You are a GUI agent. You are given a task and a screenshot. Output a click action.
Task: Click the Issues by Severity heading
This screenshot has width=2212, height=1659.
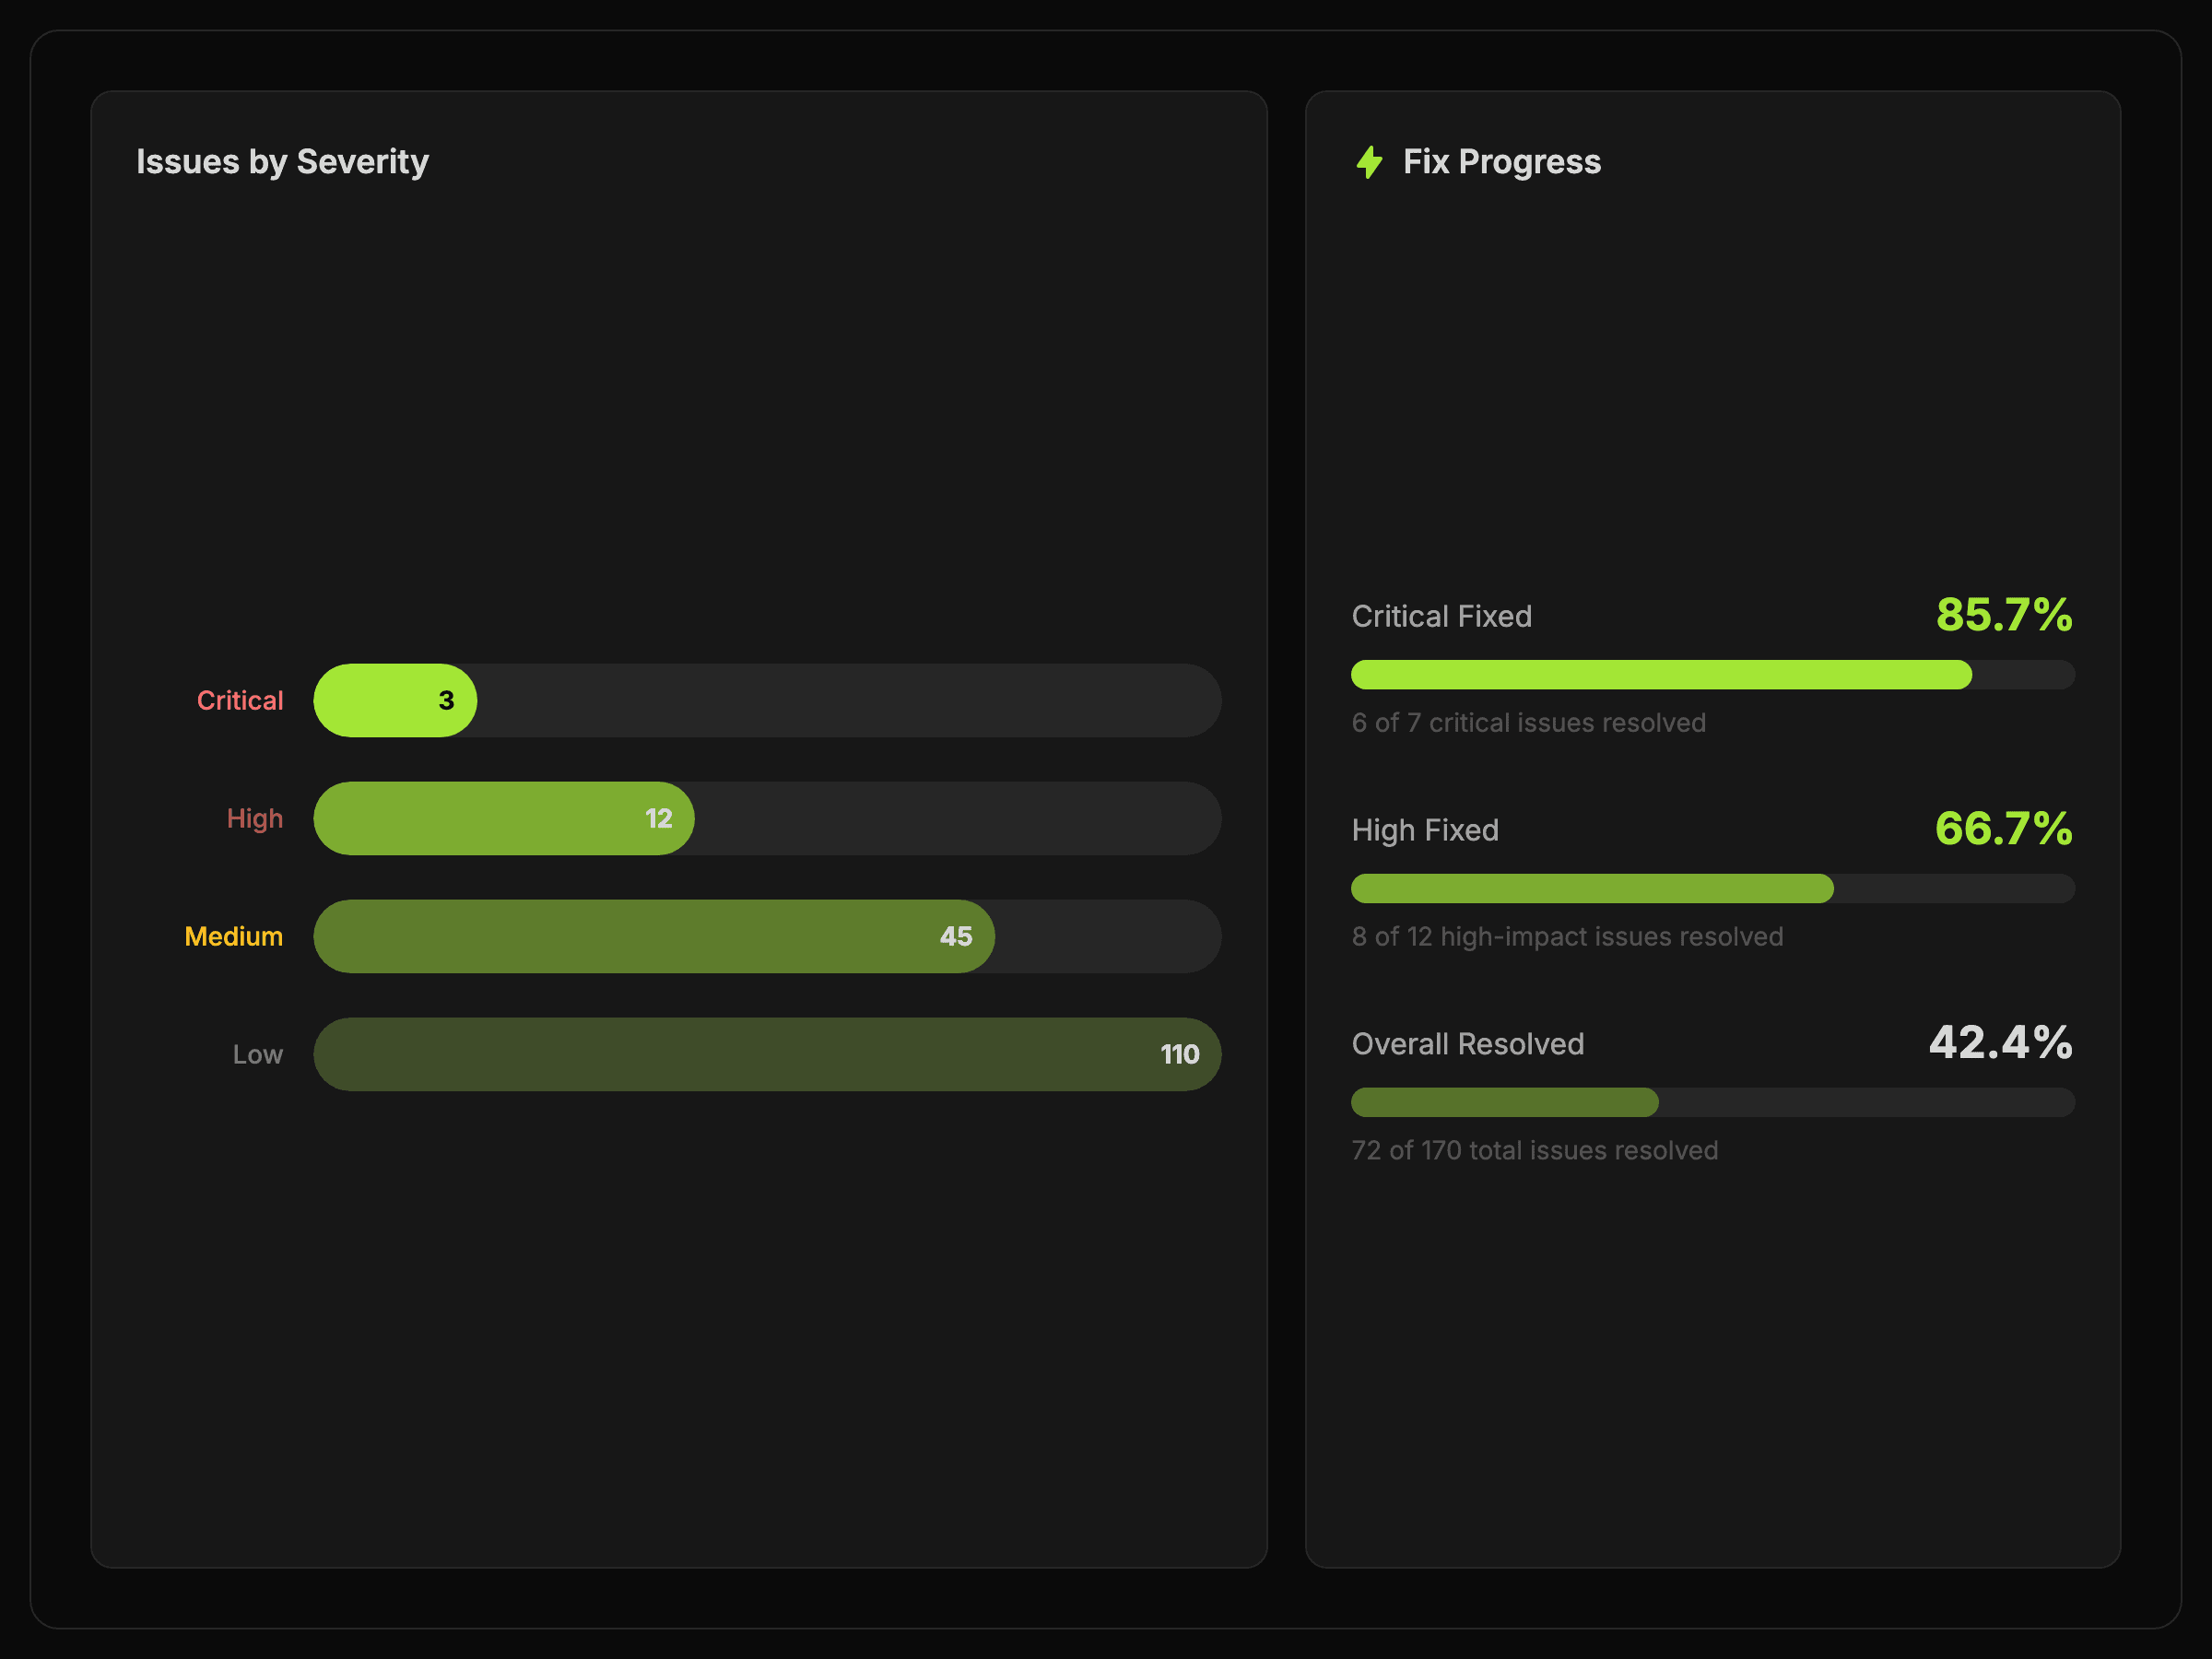tap(283, 162)
